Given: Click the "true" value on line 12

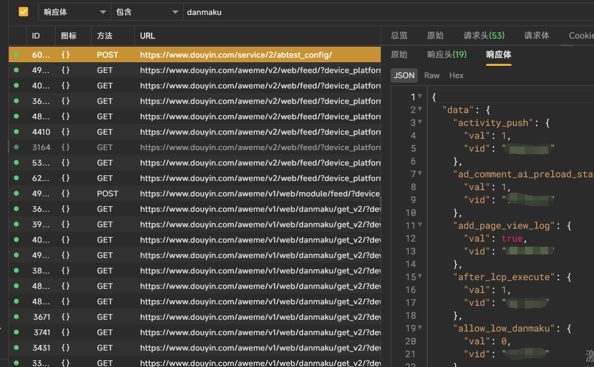Looking at the screenshot, I should (512, 238).
